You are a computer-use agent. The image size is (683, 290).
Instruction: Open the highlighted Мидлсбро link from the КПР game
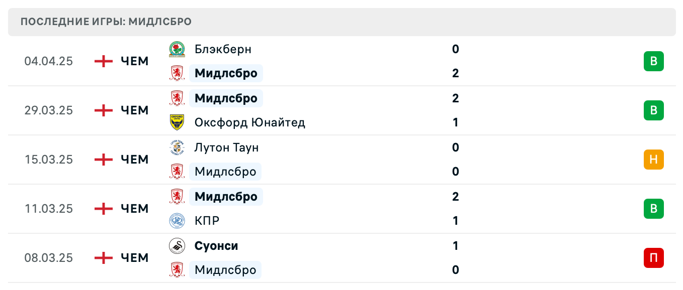click(x=226, y=197)
